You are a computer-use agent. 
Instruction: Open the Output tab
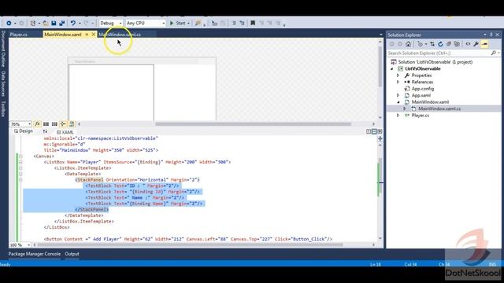tap(72, 254)
